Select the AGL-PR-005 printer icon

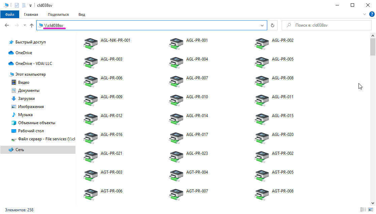coord(261,62)
